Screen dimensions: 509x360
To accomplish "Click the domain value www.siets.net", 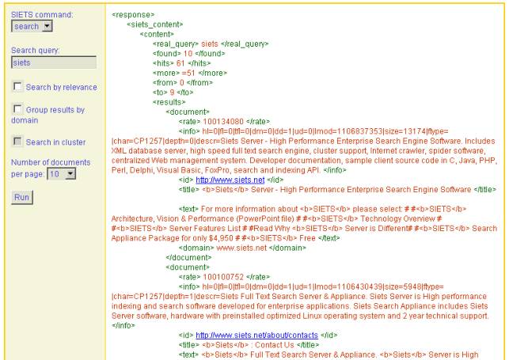I will pyautogui.click(x=241, y=248).
